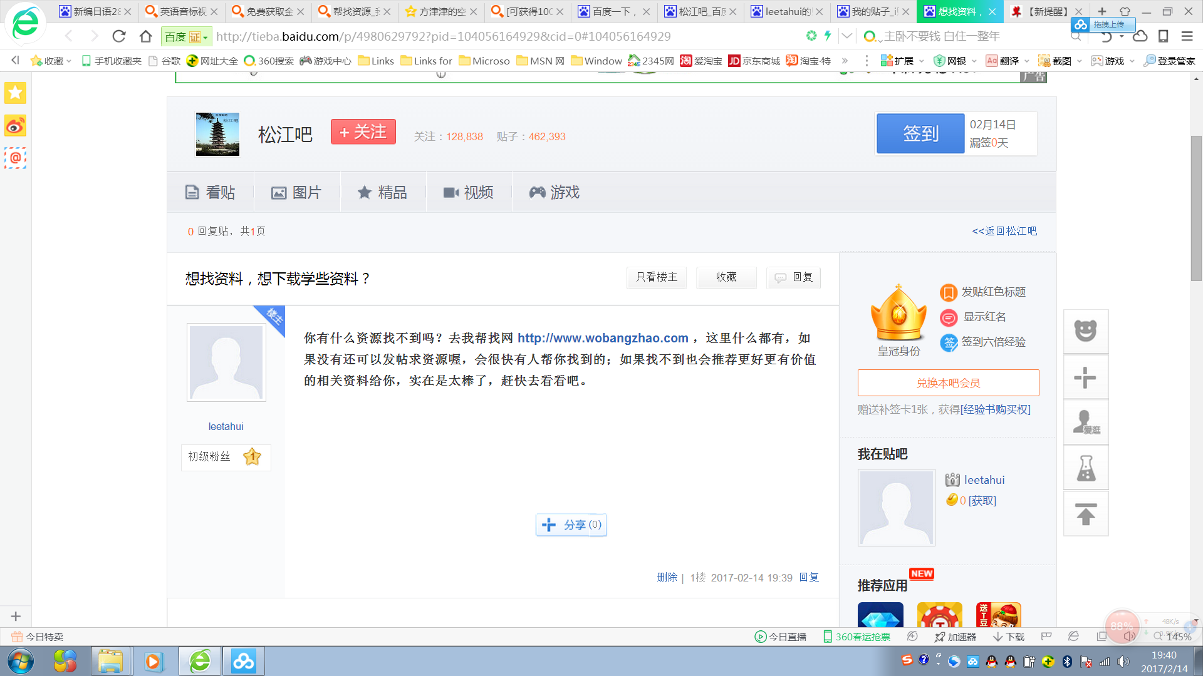1203x676 pixels.
Task: Open browser main menu hamburger icon
Action: pyautogui.click(x=1187, y=36)
